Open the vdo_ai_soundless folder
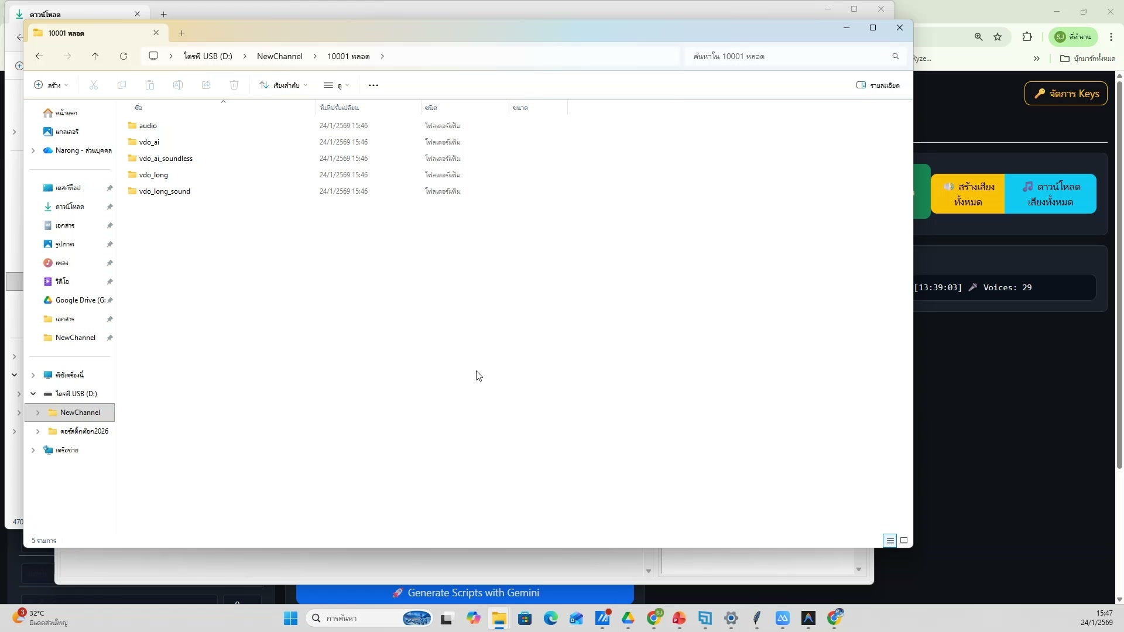Screen dimensions: 1124x632 pos(166,159)
